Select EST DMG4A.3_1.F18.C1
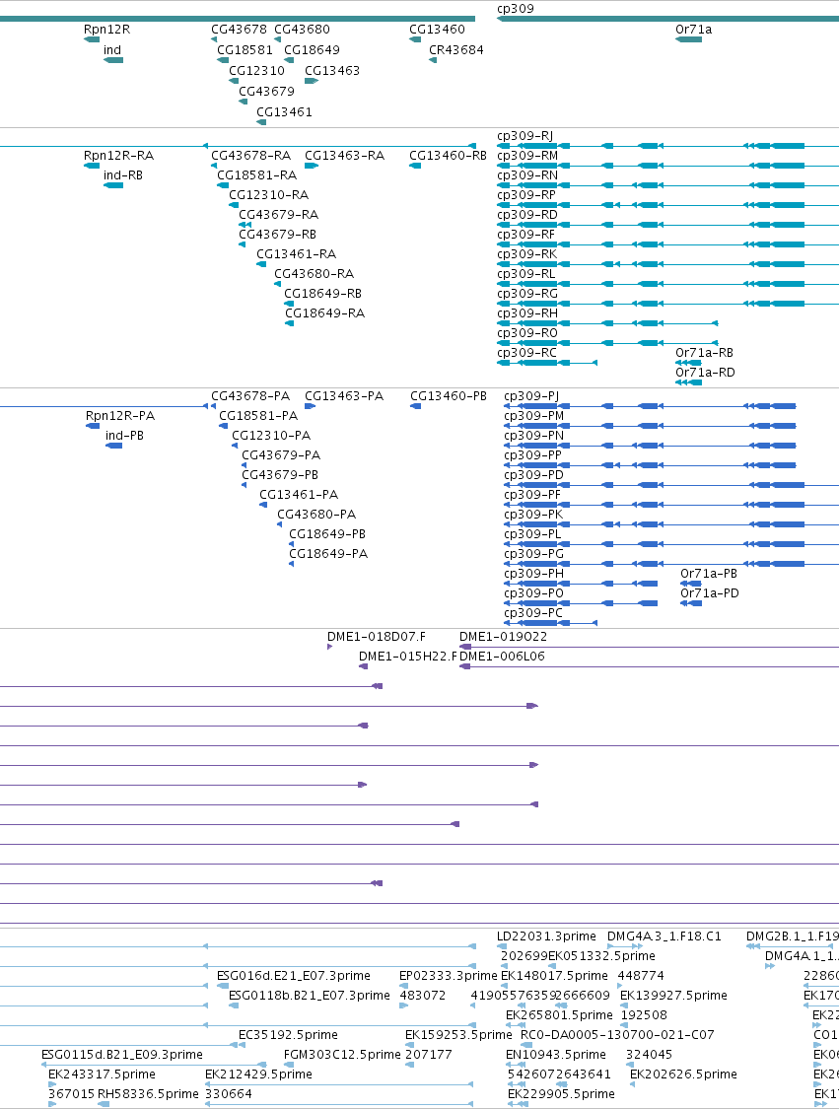The height and width of the screenshot is (1109, 839). click(664, 936)
